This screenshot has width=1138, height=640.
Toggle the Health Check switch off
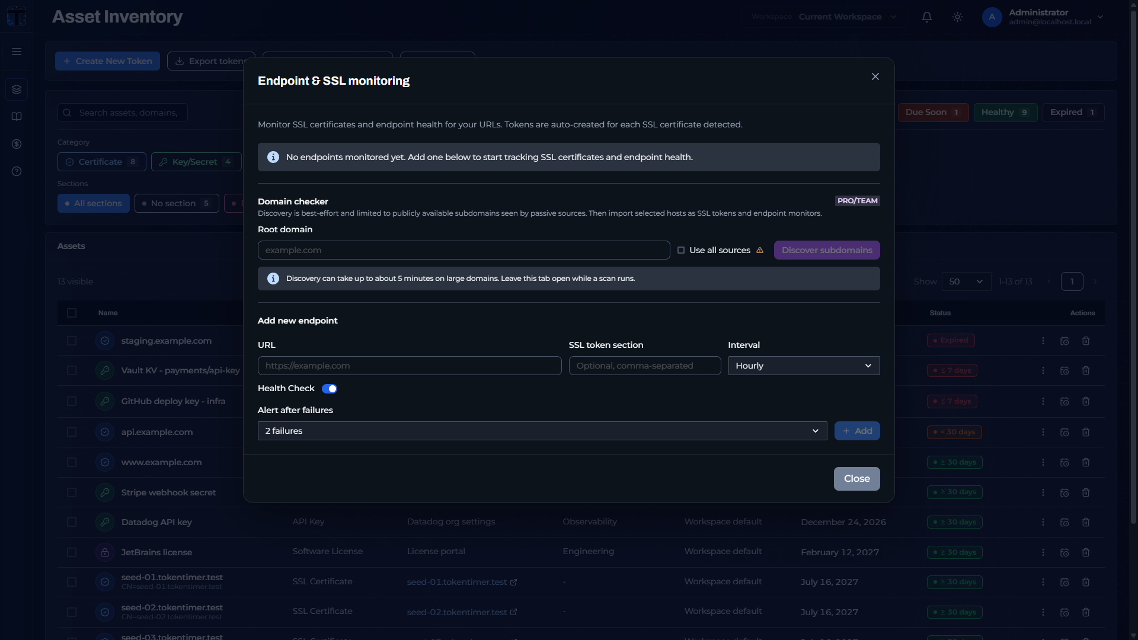pos(330,389)
